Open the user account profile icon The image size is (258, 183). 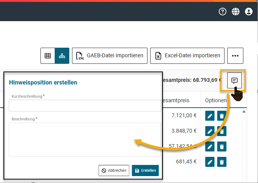click(x=248, y=12)
